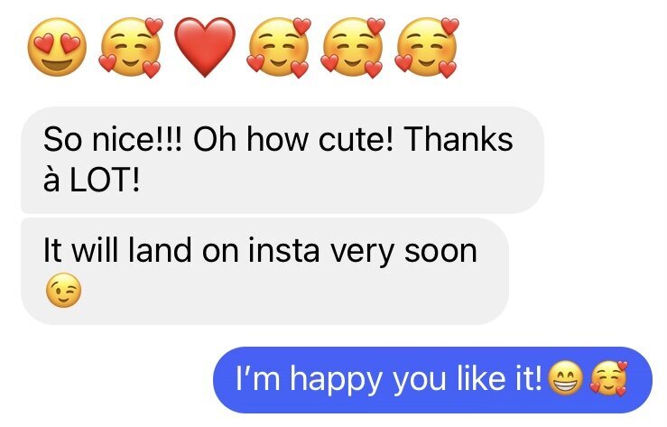Click the word 'Thanks' in the first message

pos(459,139)
